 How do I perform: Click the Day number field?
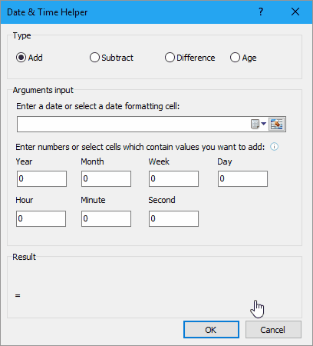coord(242,178)
